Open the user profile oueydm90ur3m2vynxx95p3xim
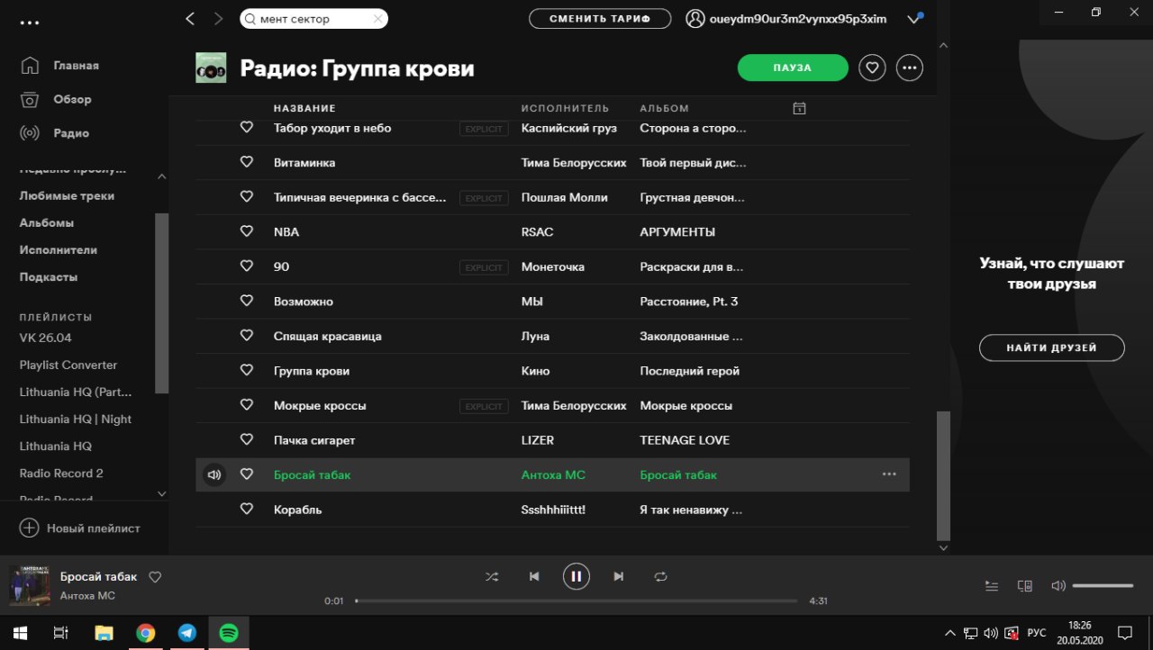The width and height of the screenshot is (1153, 650). point(787,19)
